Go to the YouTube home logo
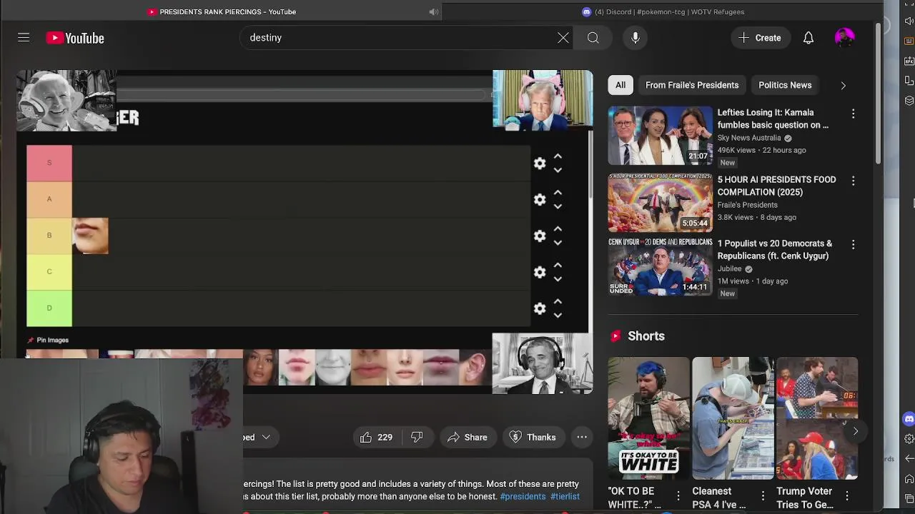The width and height of the screenshot is (915, 514). [75, 38]
